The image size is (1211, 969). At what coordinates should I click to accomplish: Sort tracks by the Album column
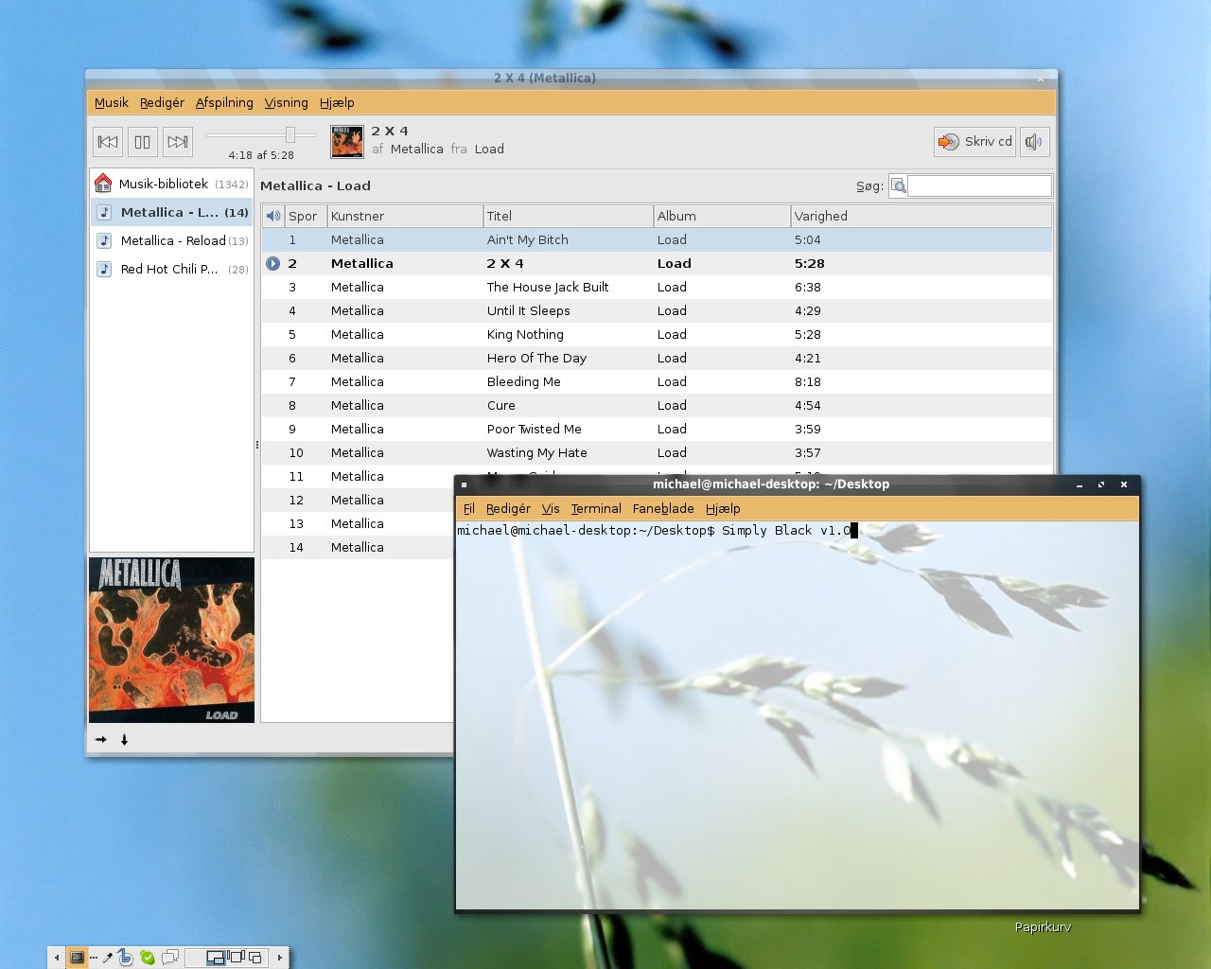click(x=722, y=216)
